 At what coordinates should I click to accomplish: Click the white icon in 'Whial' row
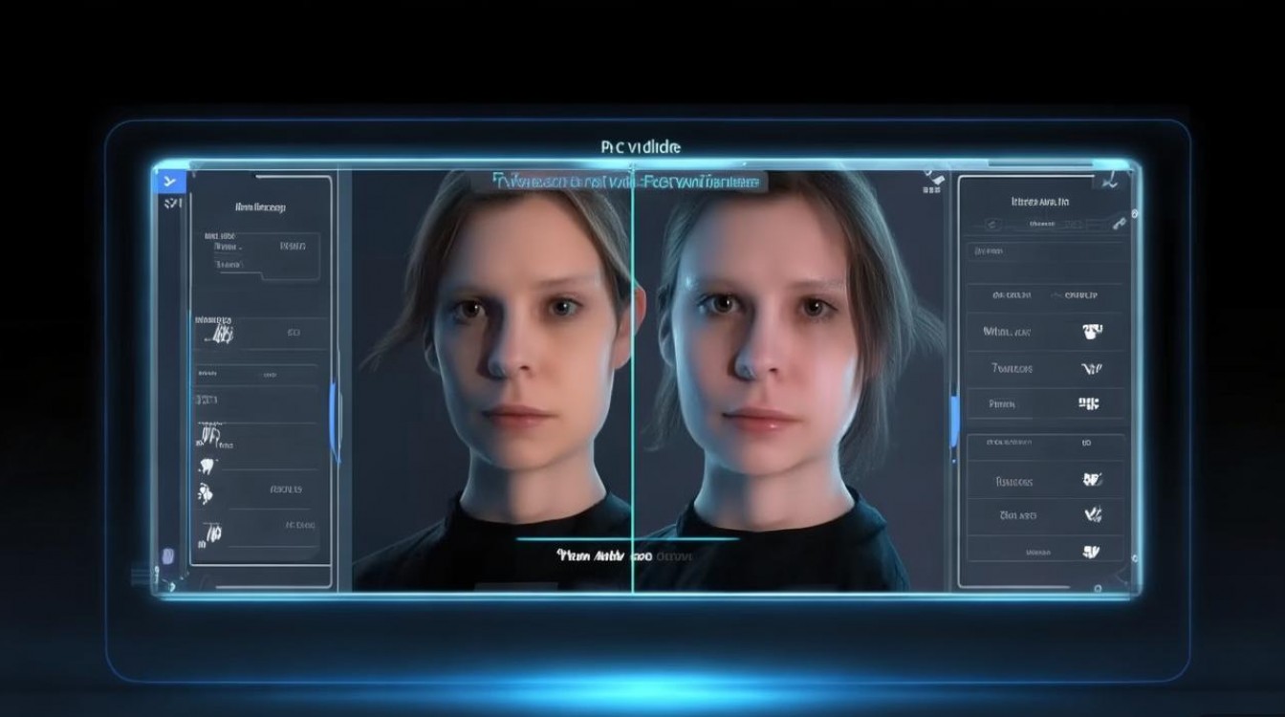(x=1092, y=332)
